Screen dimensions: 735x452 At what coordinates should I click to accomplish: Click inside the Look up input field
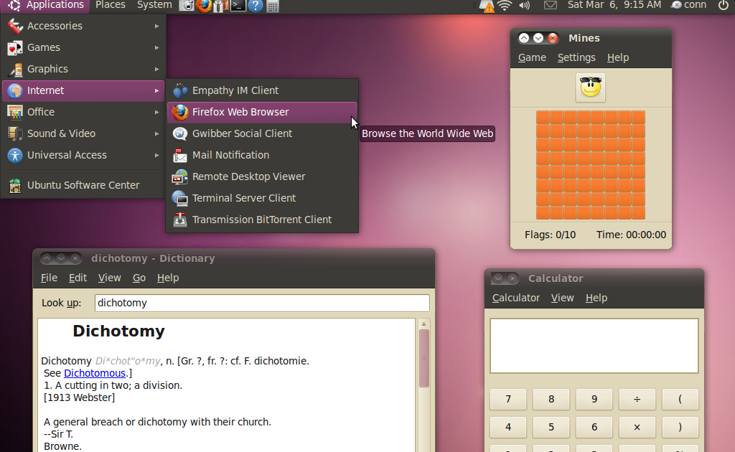(261, 303)
